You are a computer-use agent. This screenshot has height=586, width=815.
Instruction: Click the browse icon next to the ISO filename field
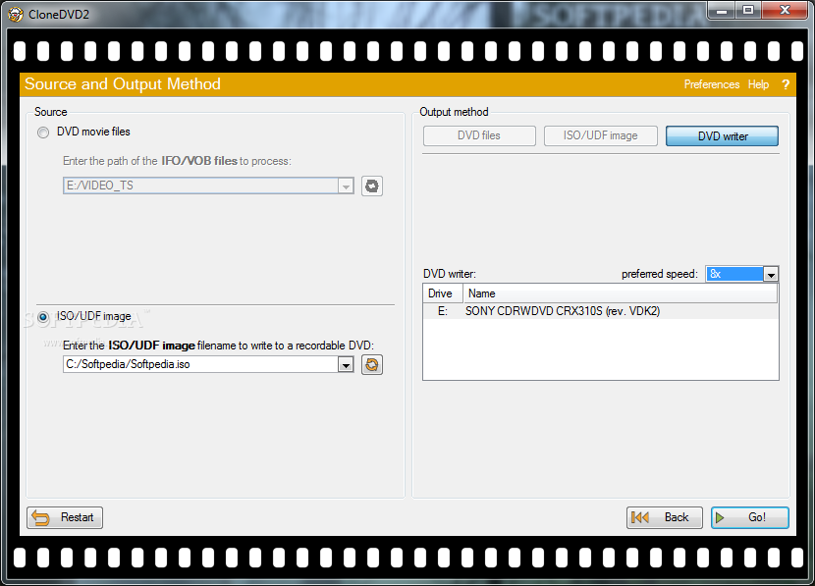pyautogui.click(x=371, y=365)
